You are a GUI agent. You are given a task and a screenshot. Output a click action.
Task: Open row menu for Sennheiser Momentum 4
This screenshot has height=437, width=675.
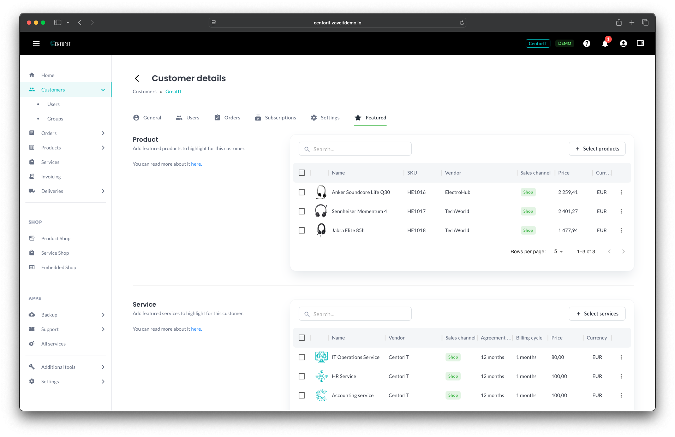[621, 211]
